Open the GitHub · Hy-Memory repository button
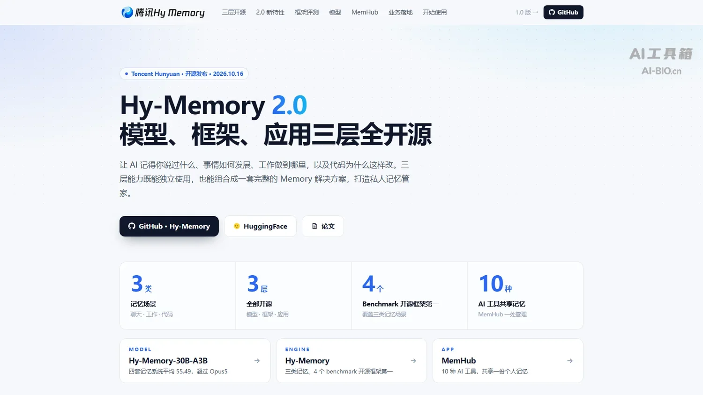 coord(169,226)
